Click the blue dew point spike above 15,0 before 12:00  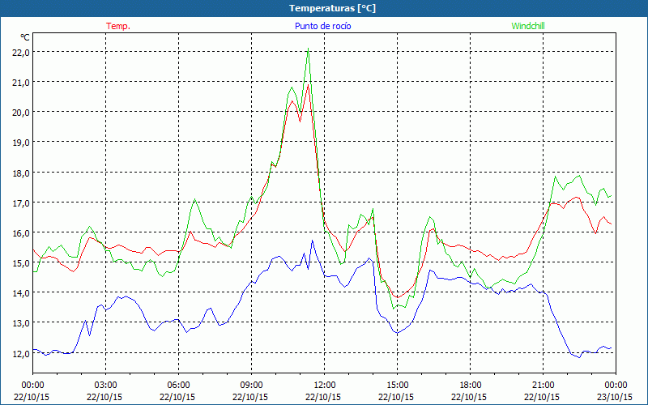pyautogui.click(x=313, y=241)
